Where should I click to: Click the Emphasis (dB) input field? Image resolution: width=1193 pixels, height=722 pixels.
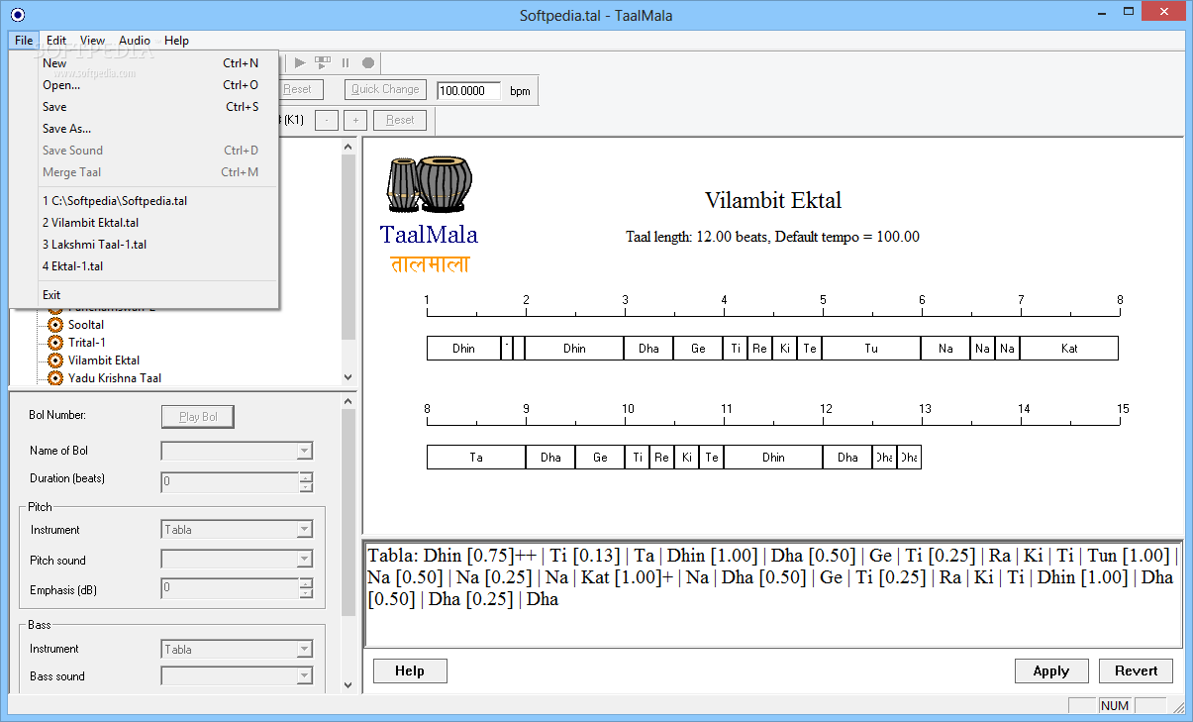(x=230, y=588)
